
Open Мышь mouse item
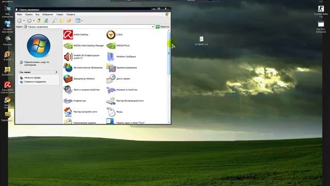114,112
